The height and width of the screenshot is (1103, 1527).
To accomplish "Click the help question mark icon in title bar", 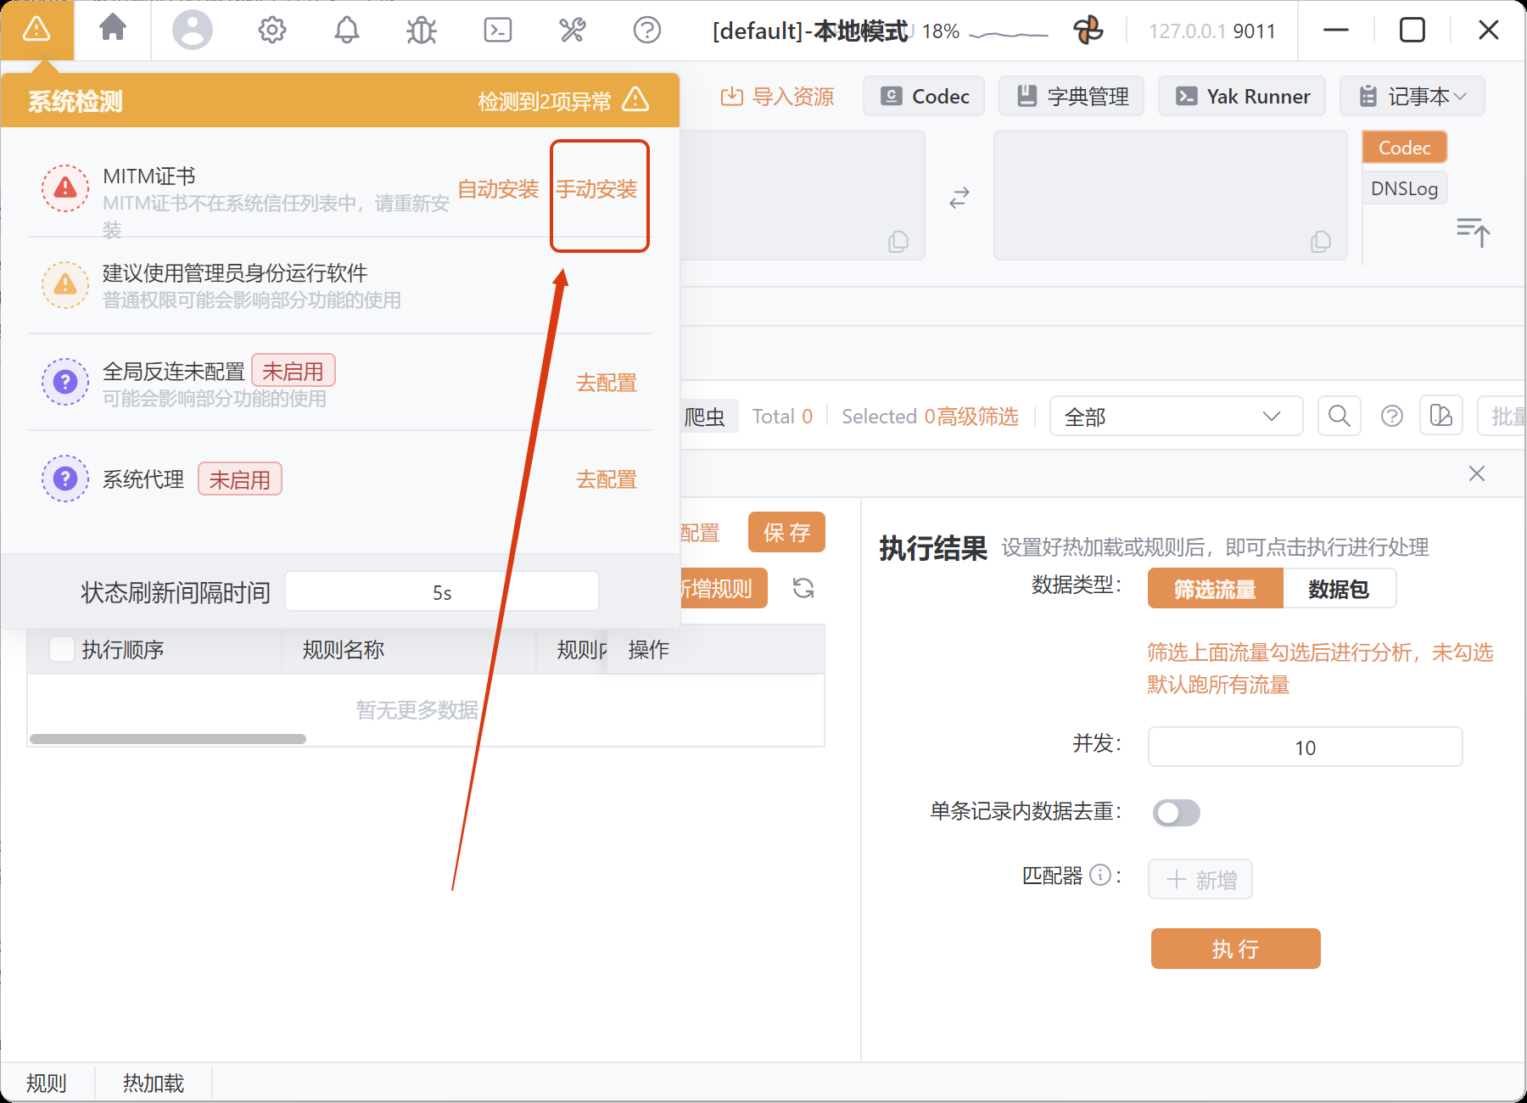I will tap(646, 31).
